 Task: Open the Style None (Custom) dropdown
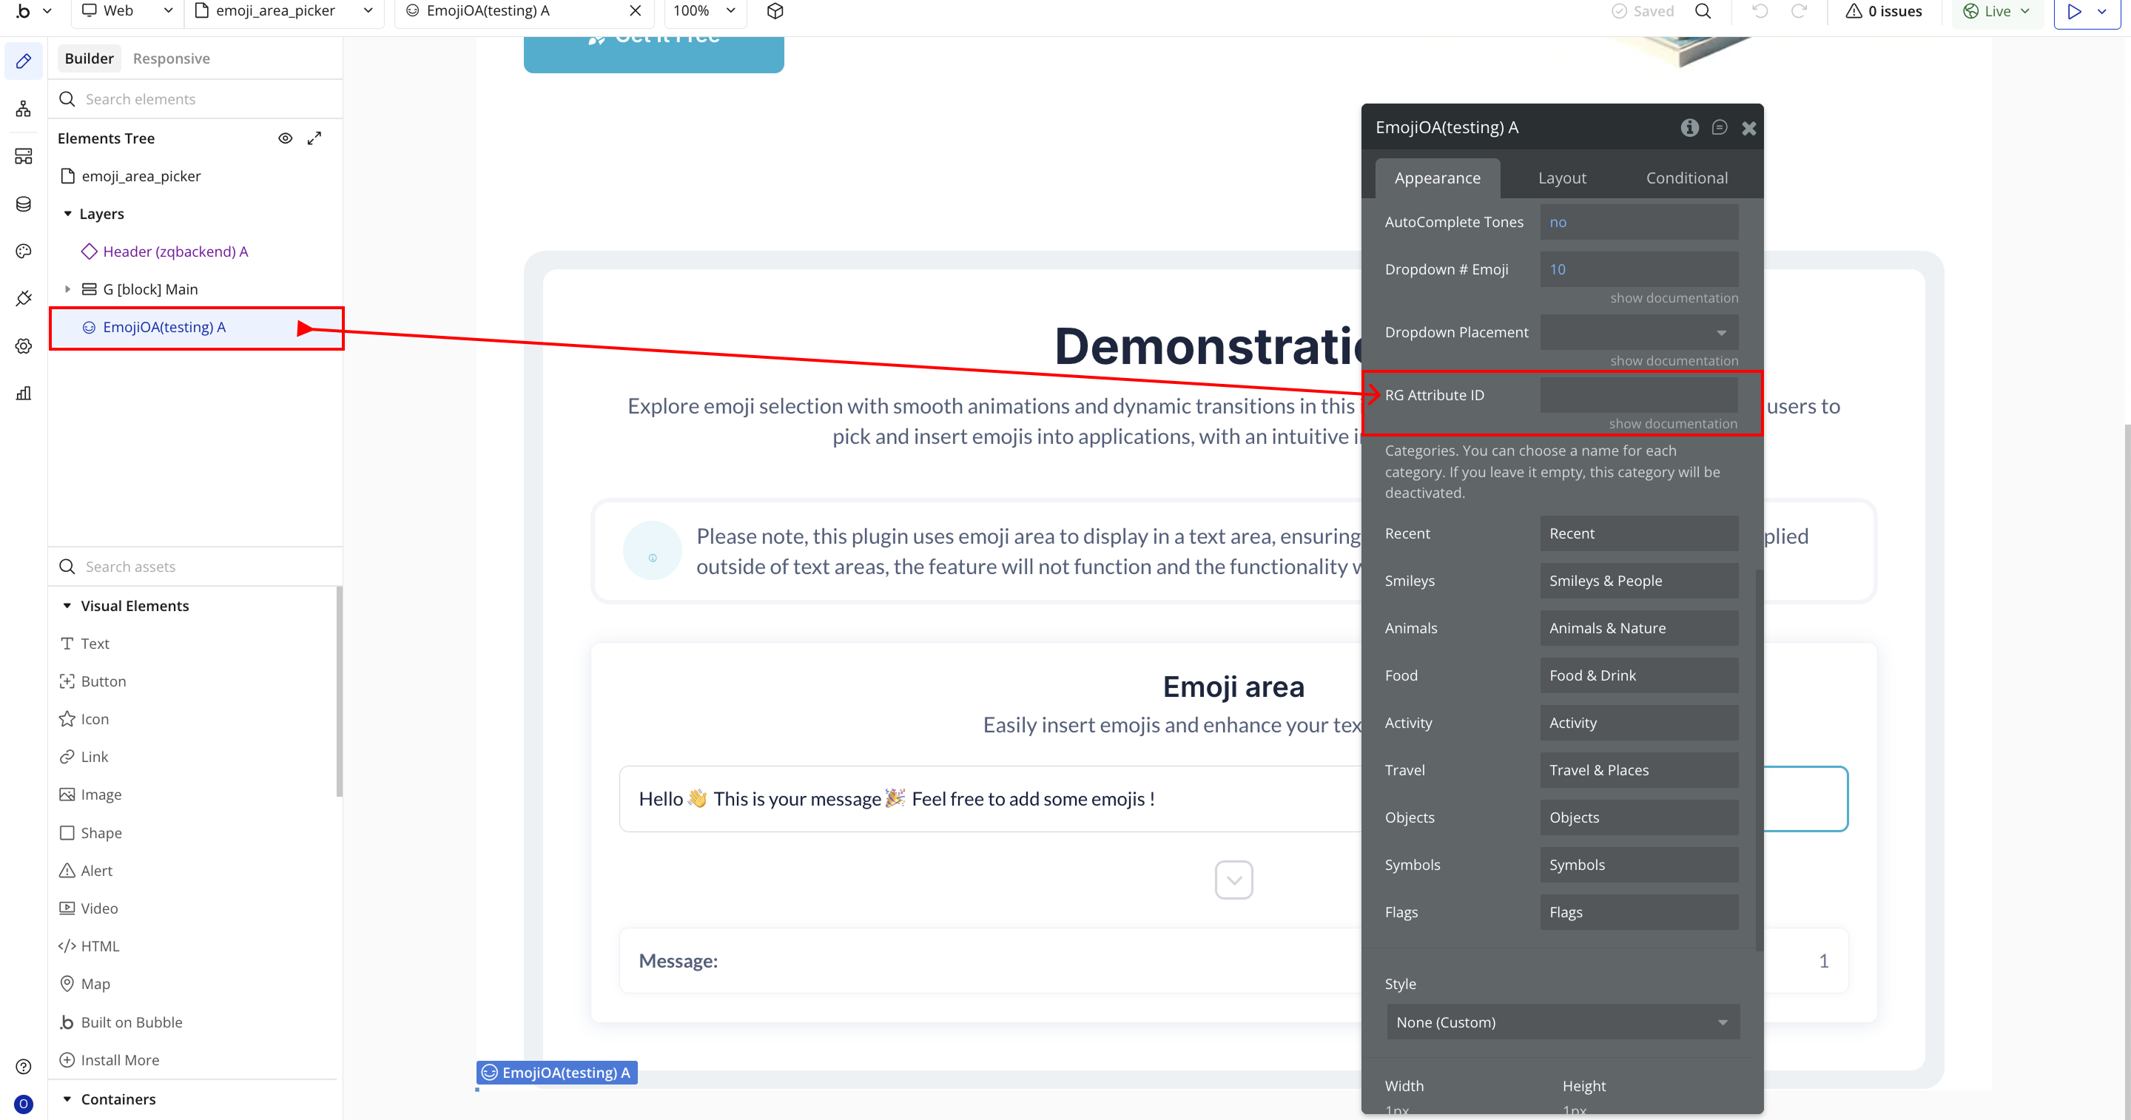pyautogui.click(x=1562, y=1022)
